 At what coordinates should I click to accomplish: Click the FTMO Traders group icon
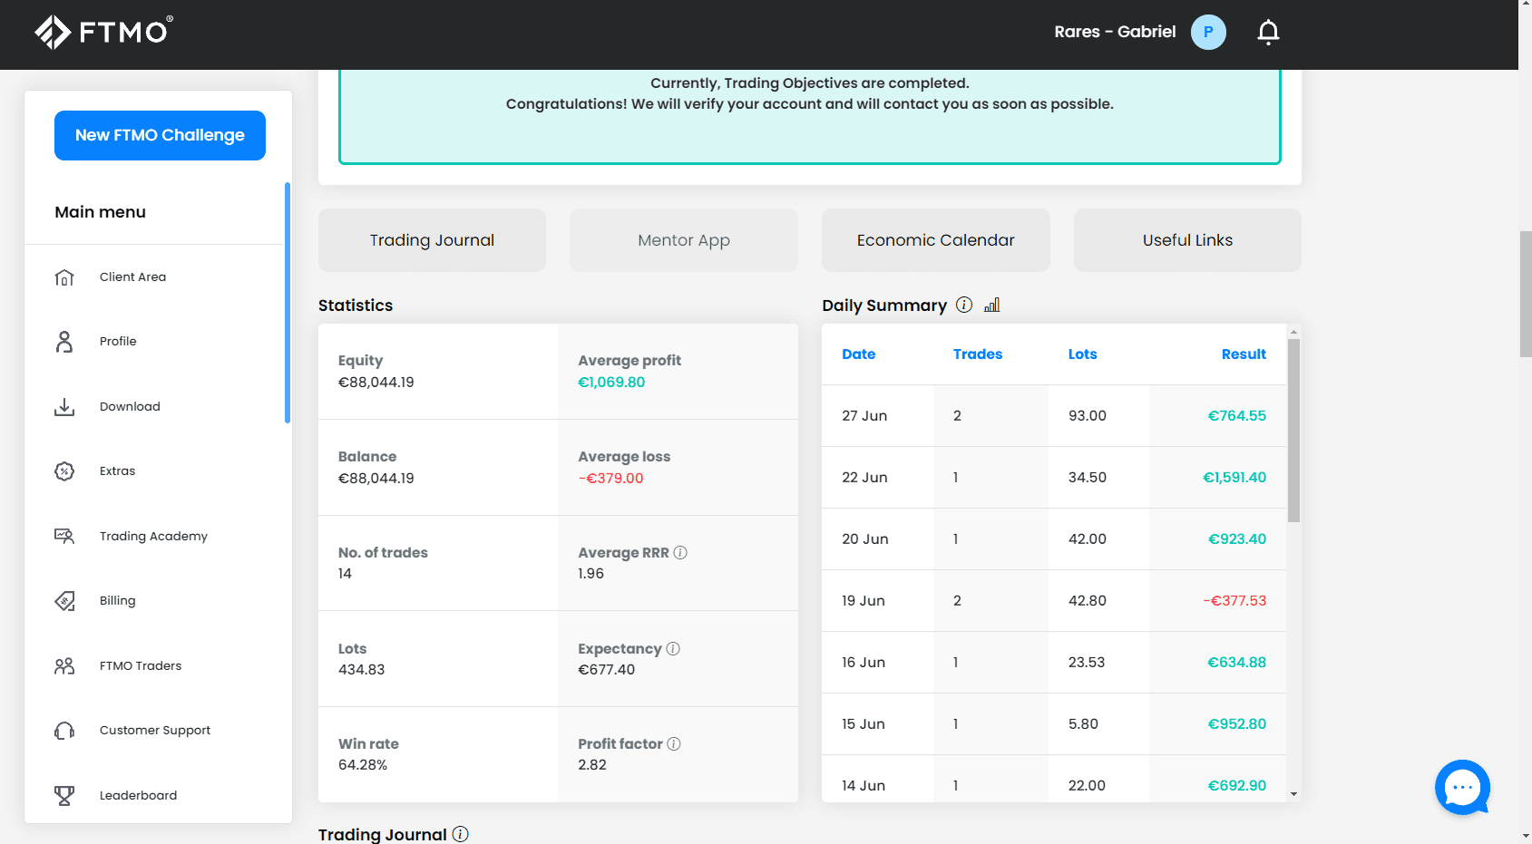(64, 666)
